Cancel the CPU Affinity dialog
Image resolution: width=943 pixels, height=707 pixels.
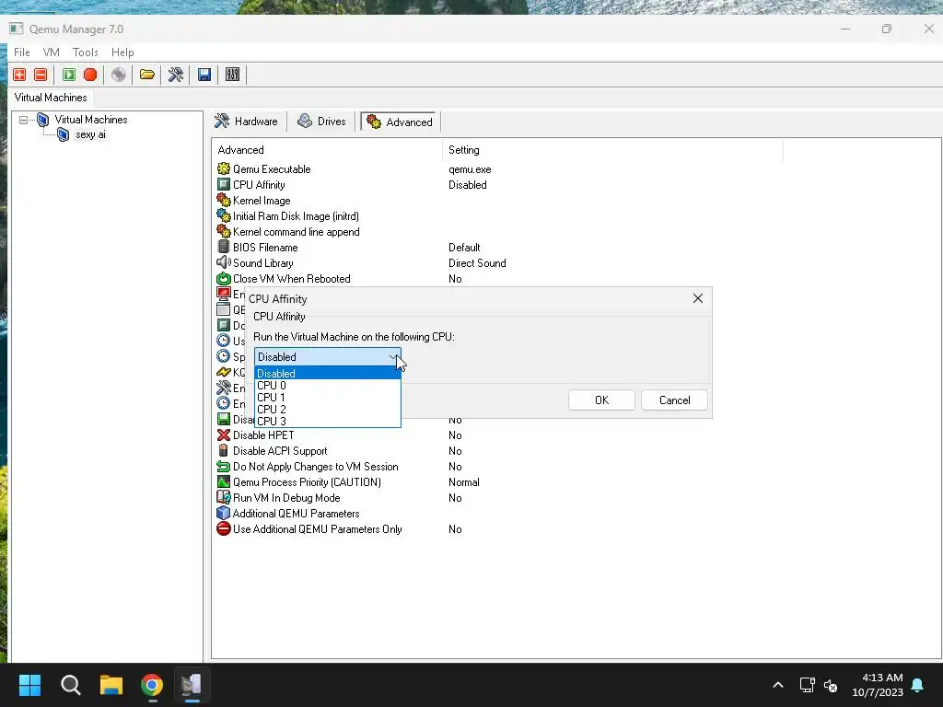(x=674, y=400)
